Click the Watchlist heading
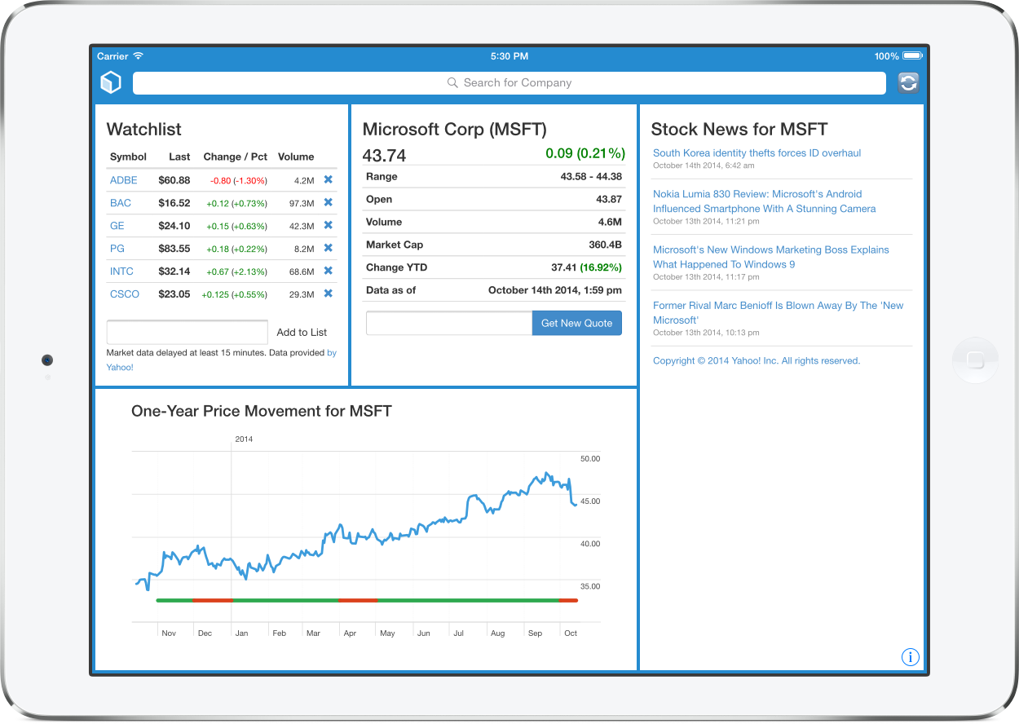This screenshot has height=724, width=1019. 144,129
